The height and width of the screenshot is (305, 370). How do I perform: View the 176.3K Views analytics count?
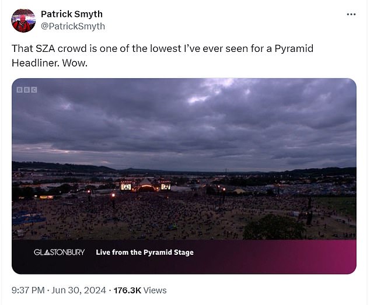pos(140,290)
